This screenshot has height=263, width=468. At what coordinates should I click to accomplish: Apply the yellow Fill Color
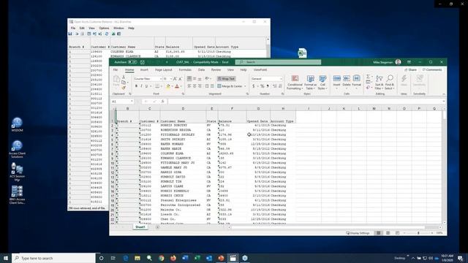click(168, 86)
